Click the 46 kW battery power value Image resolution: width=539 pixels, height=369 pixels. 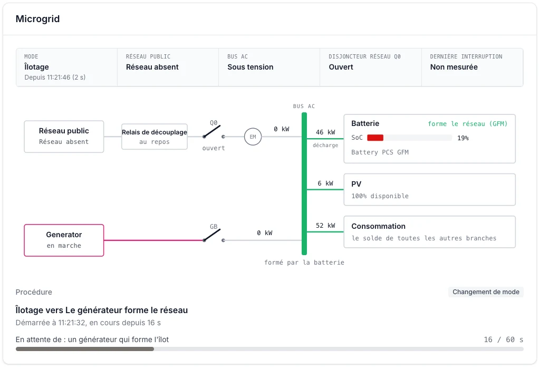pyautogui.click(x=325, y=132)
